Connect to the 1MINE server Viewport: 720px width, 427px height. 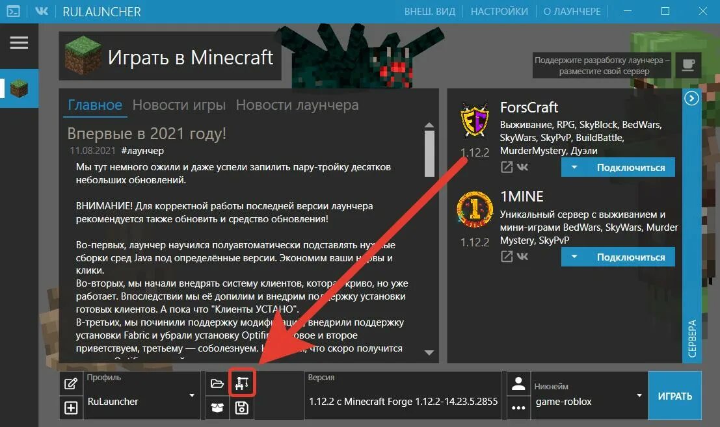[x=630, y=257]
